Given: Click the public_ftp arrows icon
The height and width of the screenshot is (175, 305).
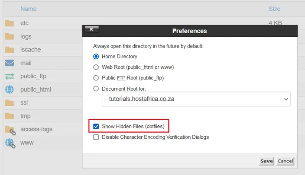Looking at the screenshot, I should (x=10, y=76).
